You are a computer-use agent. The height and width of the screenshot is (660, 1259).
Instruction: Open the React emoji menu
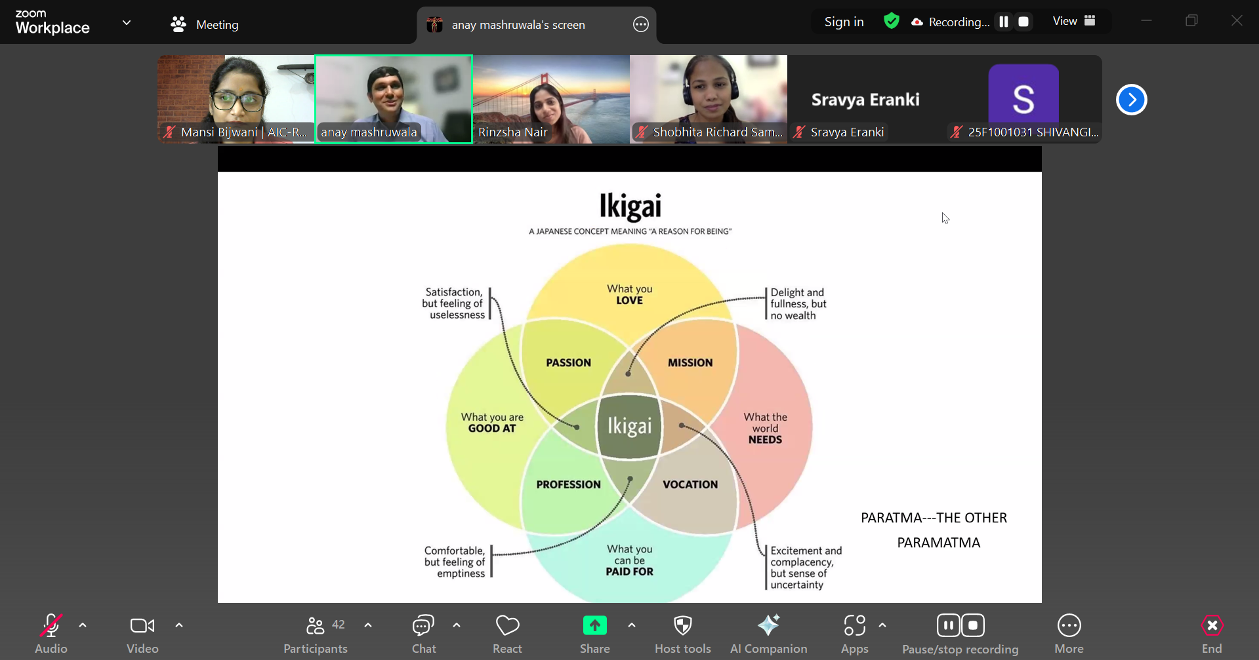(507, 633)
